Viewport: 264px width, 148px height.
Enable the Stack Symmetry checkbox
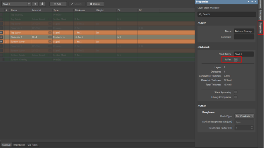tap(236, 92)
